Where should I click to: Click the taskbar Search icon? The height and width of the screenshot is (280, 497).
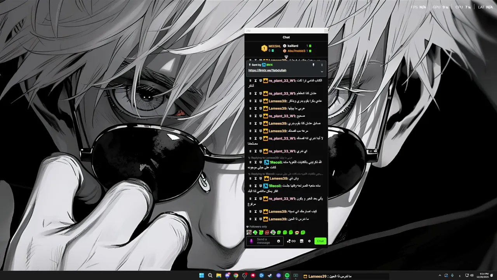coord(210,275)
